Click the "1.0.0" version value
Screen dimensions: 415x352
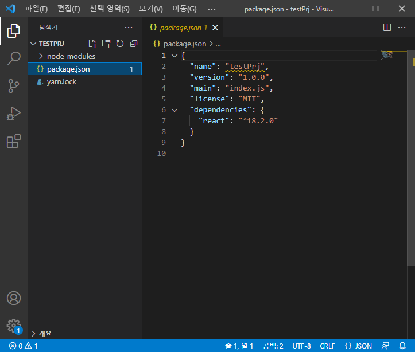coord(254,77)
